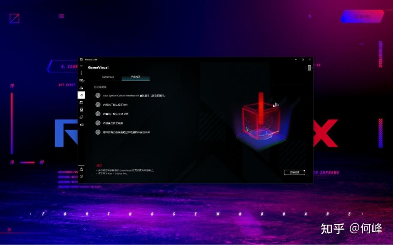The image size is (393, 245).
Task: Switch to the GameVisual tab
Action: (x=108, y=77)
